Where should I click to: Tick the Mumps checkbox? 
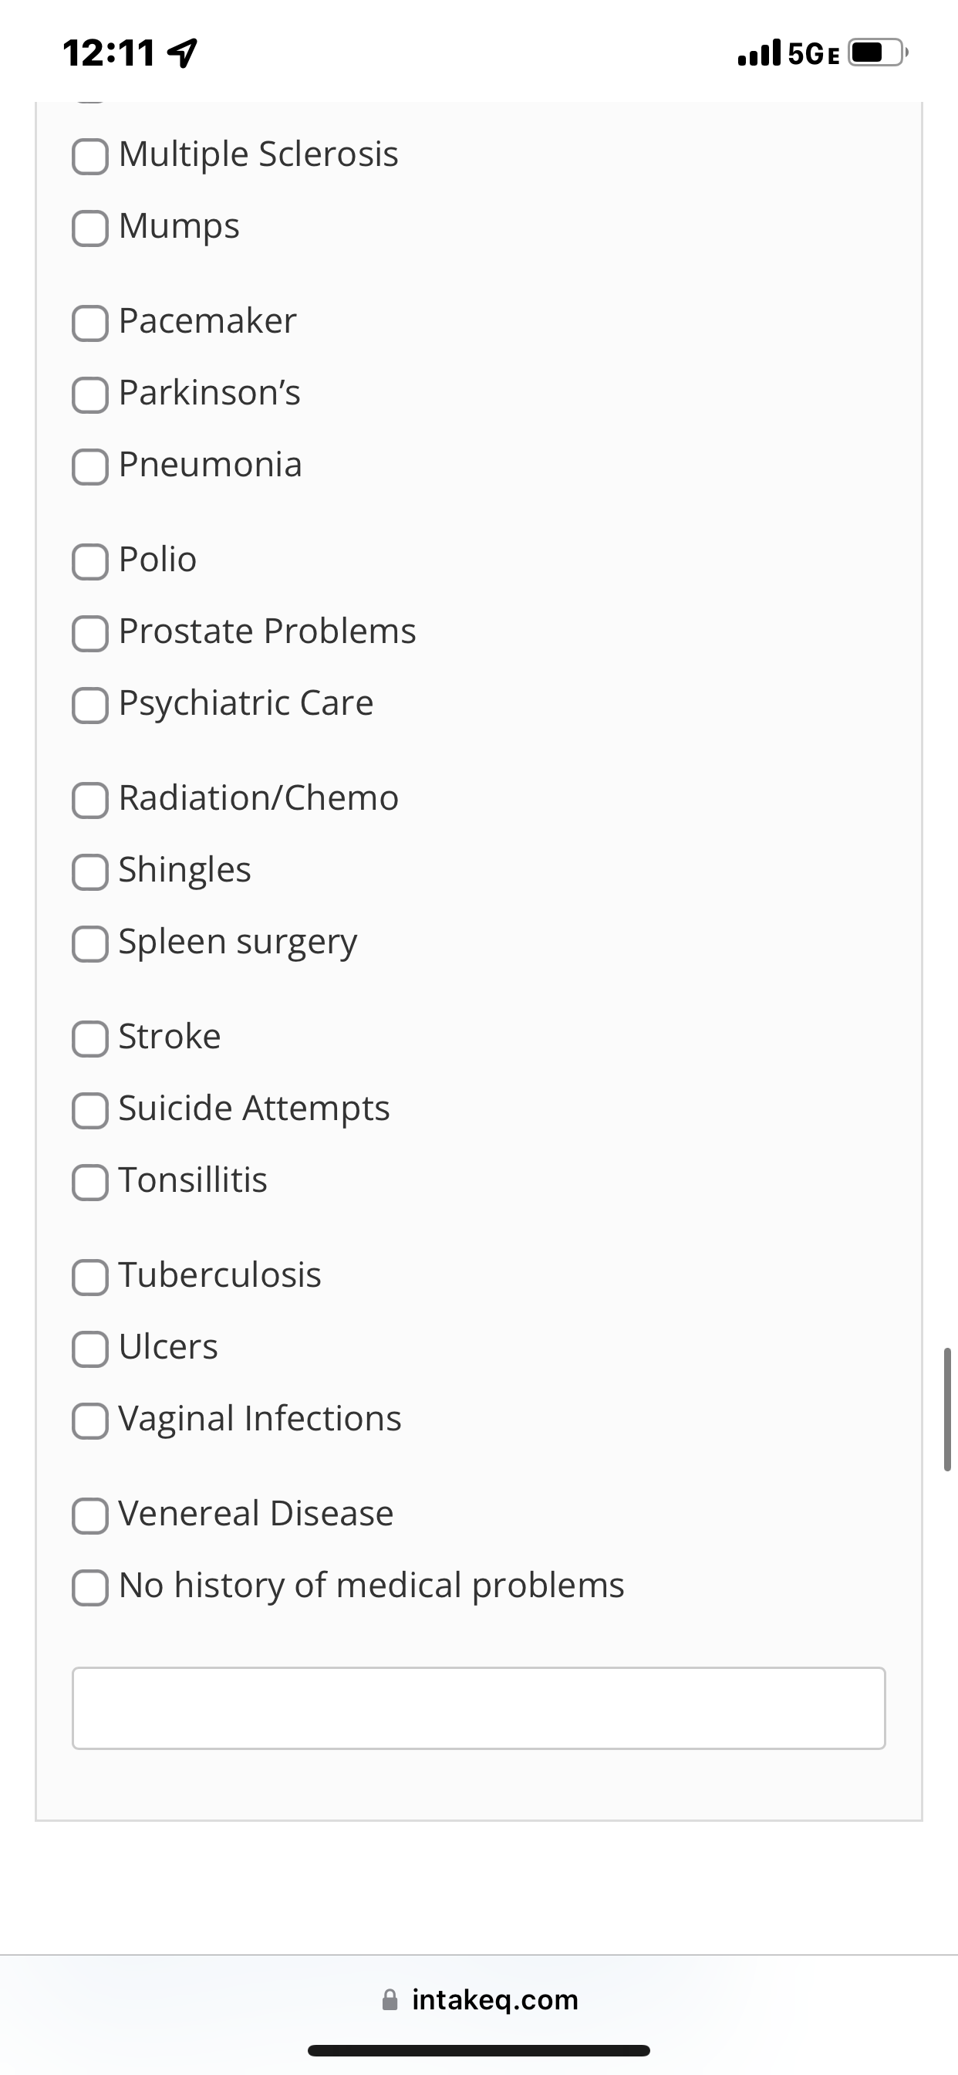89,228
